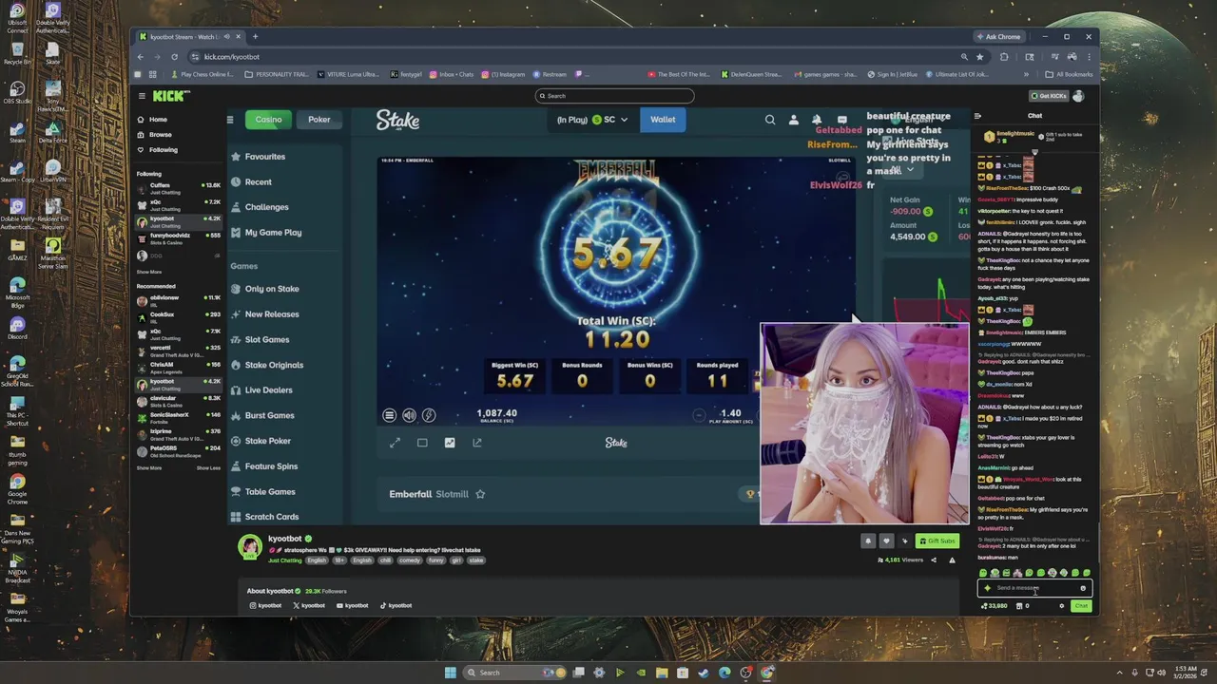Open Chrome new tab plus button
Screen dimensions: 1217x684
click(255, 37)
